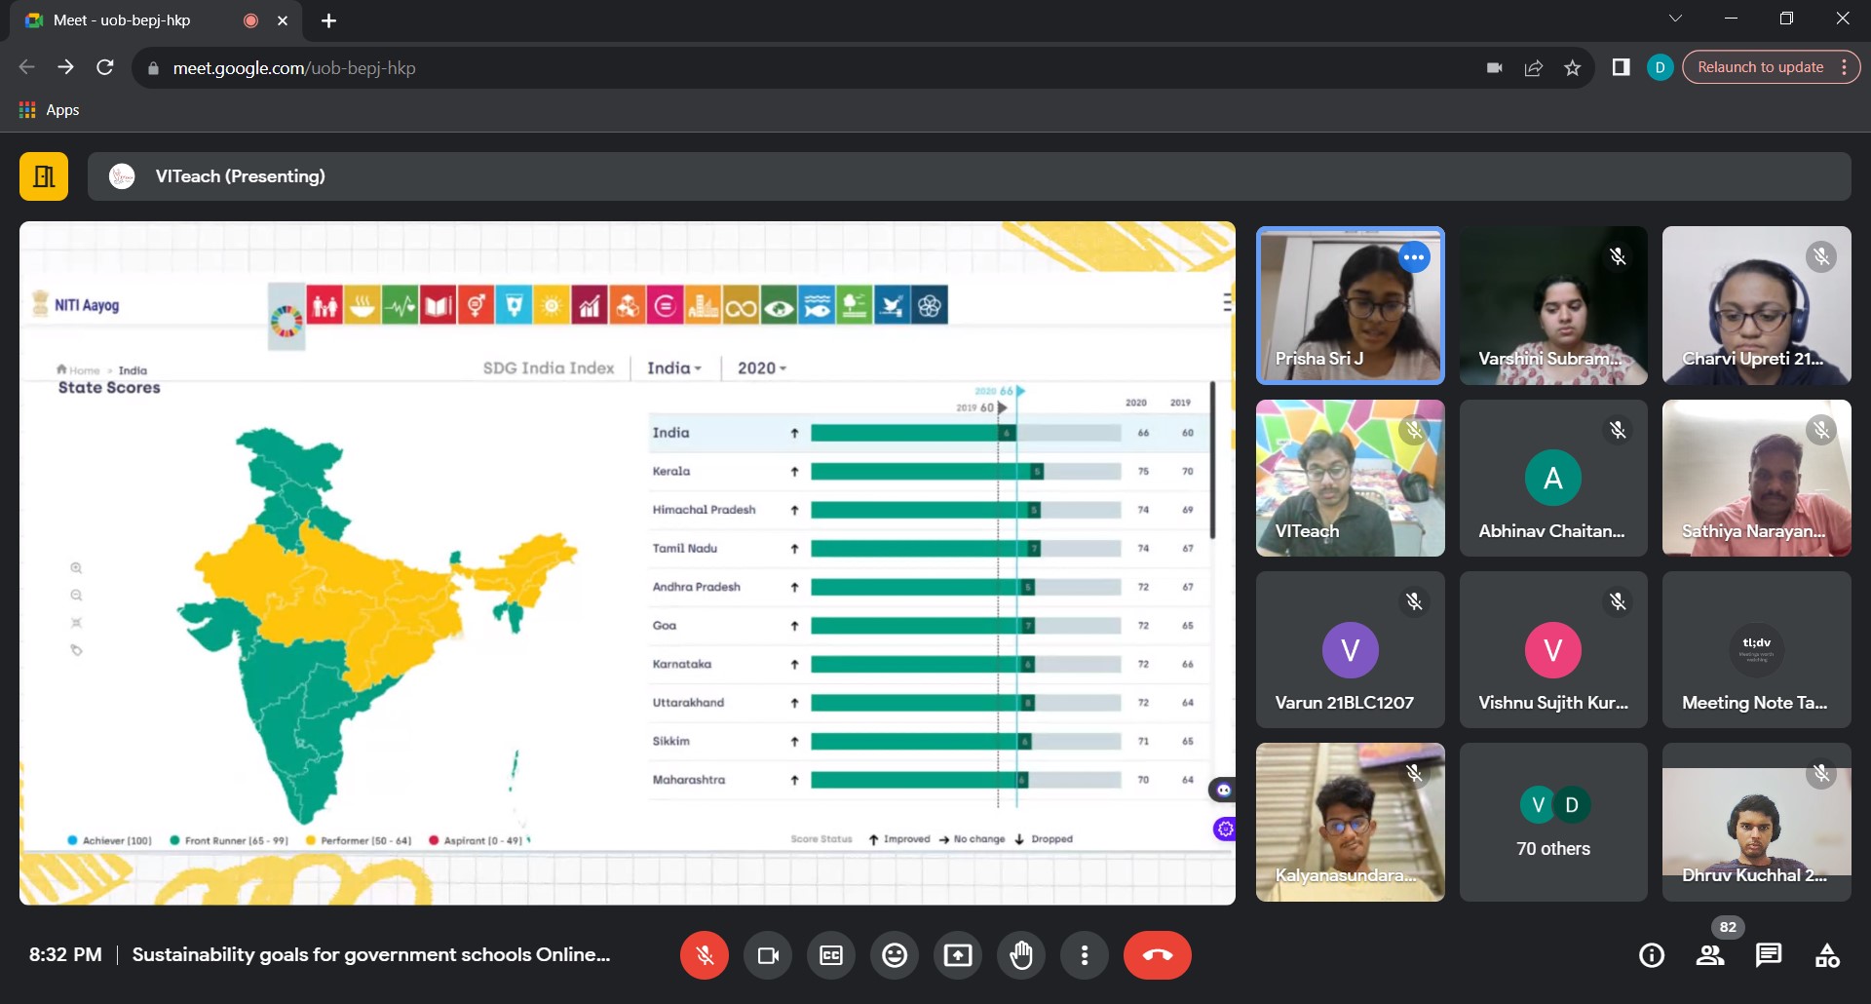
Task: Bookmark this page with star icon
Action: 1572,67
